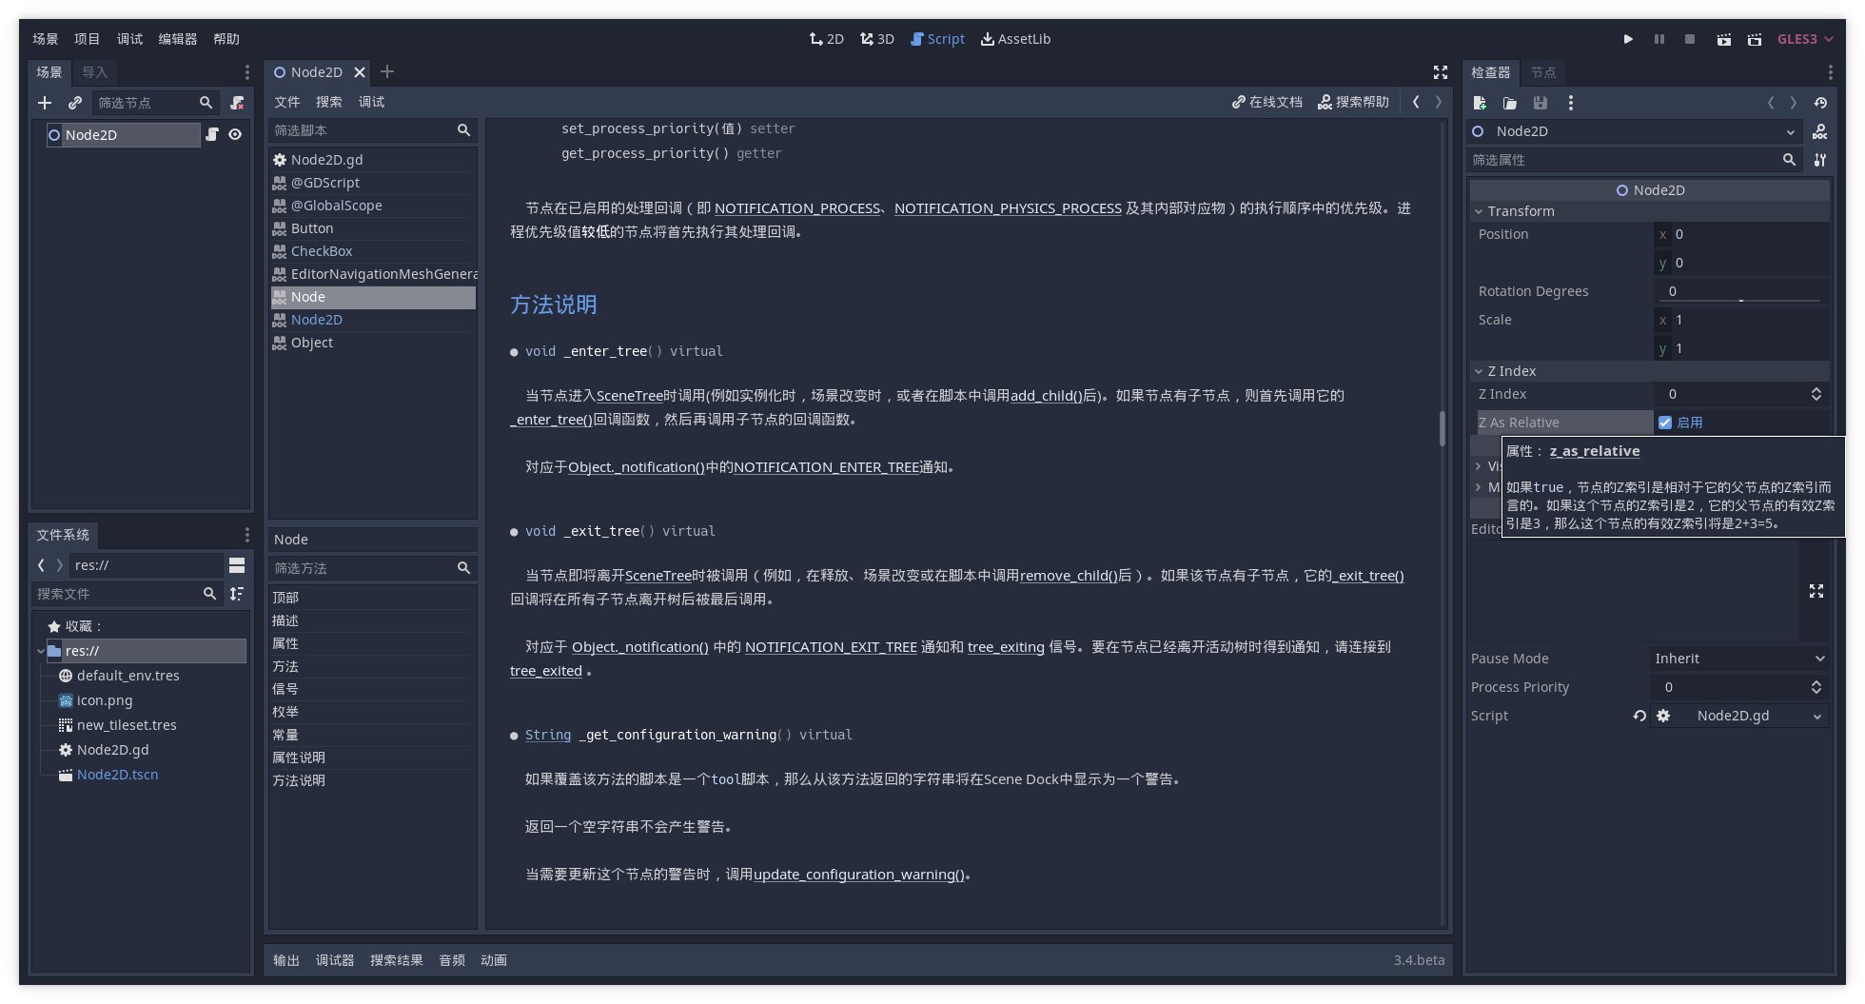Viewport: 1865px width, 1004px height.
Task: Follow the add_child() link
Action: pos(1047,396)
